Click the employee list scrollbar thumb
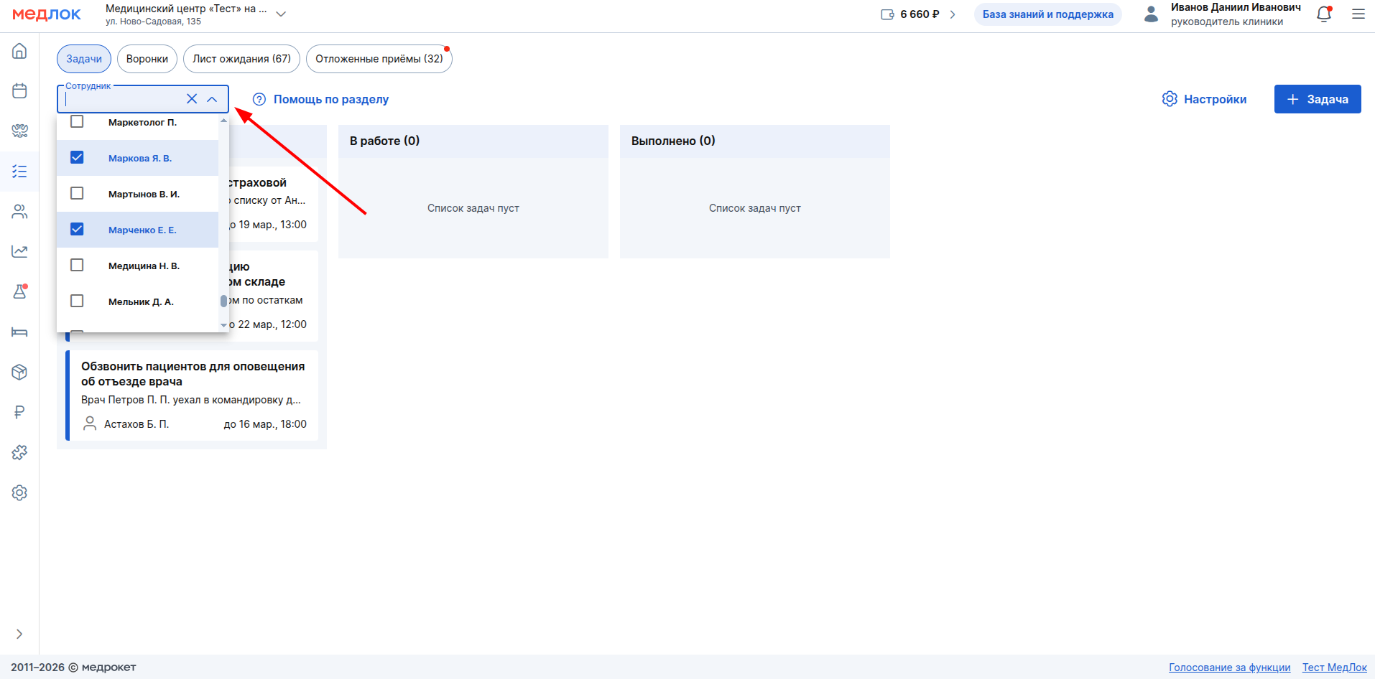The height and width of the screenshot is (679, 1375). pos(223,301)
